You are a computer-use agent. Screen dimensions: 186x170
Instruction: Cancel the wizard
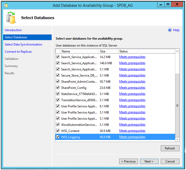tap(170, 161)
